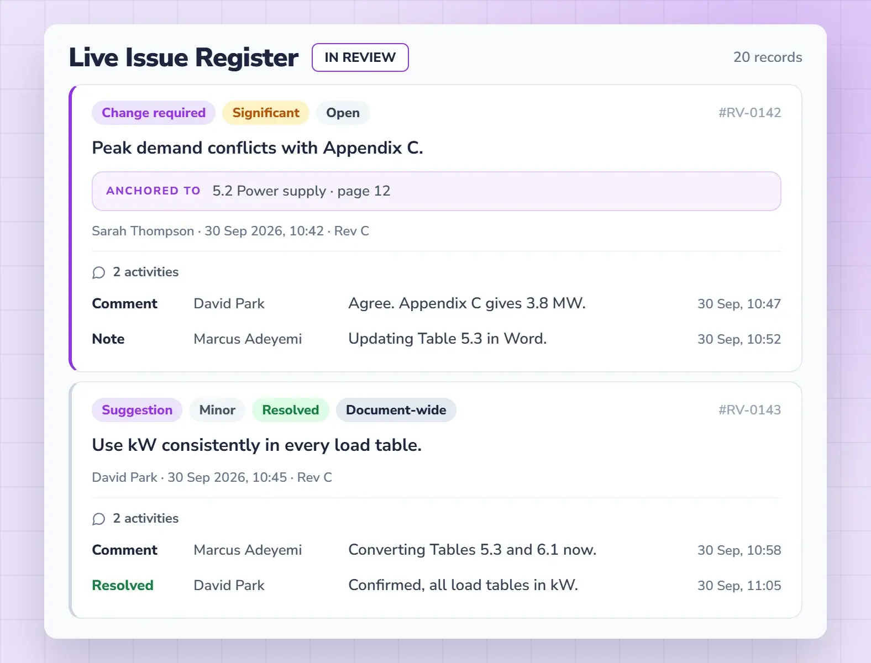Click the "Open" status tag on #RV-0142
Viewport: 871px width, 663px height.
coord(343,113)
